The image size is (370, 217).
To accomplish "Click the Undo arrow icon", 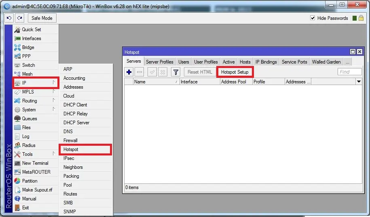I will 9,18.
